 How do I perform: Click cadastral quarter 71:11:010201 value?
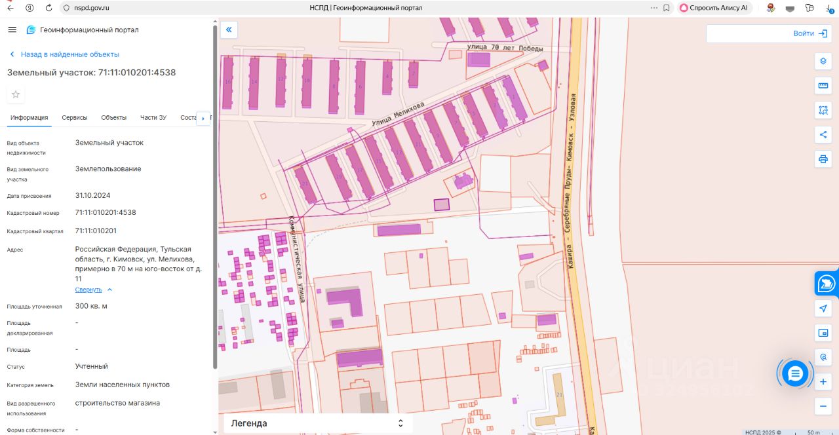point(96,231)
